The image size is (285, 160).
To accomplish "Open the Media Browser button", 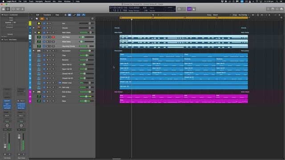I will click(281, 9).
